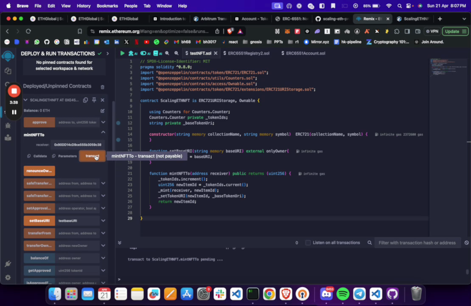Open the LearnEth book icon in sidebar
This screenshot has width=471, height=306.
[x=8, y=138]
